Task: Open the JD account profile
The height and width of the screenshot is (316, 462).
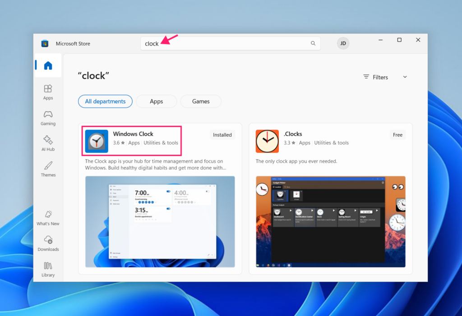Action: [343, 43]
